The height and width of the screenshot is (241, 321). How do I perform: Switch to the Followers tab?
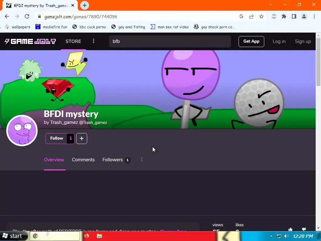(116, 160)
